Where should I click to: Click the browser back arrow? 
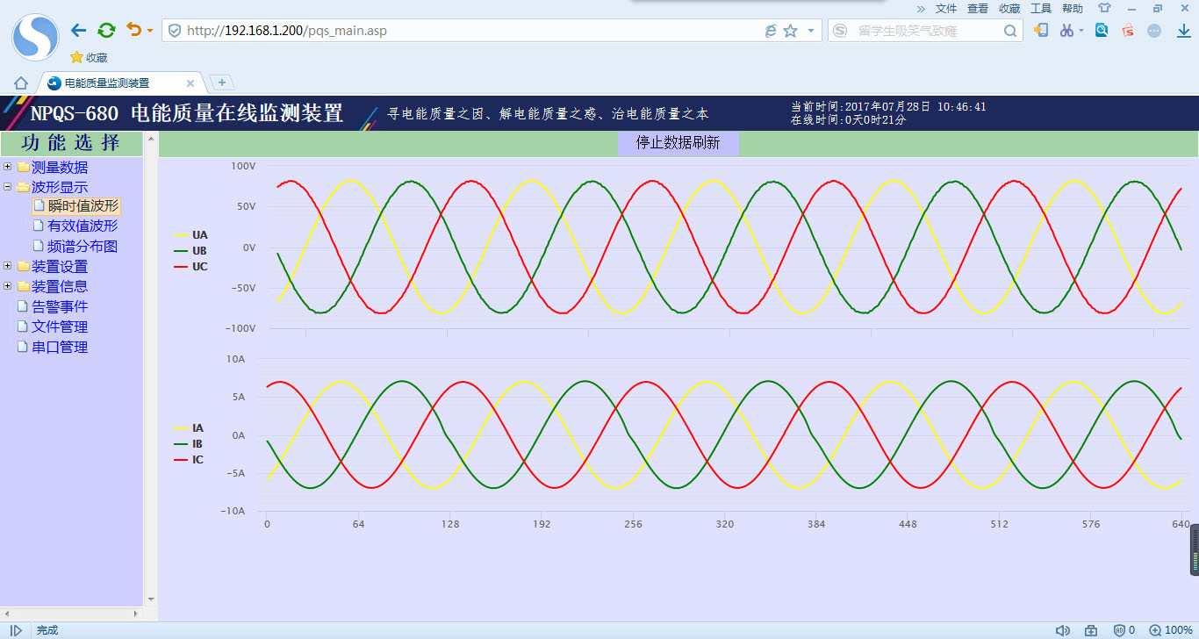(78, 31)
